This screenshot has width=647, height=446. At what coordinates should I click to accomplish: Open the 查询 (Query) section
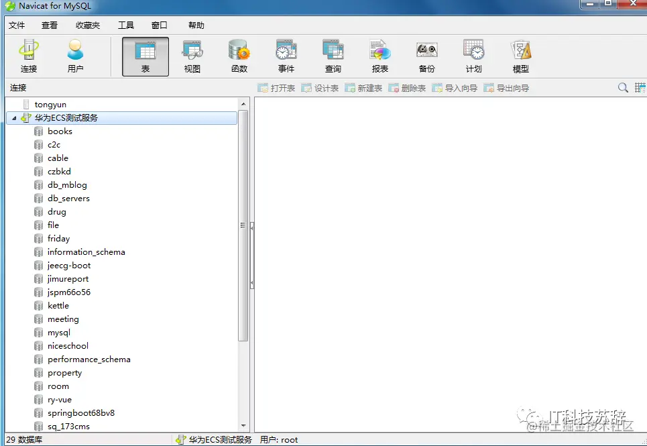(x=333, y=56)
